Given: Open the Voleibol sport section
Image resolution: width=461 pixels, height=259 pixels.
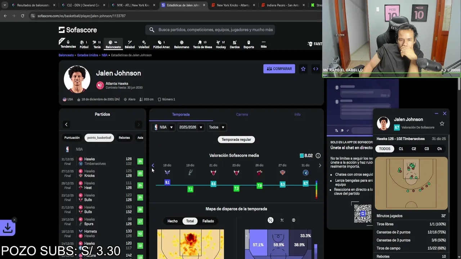Looking at the screenshot, I should pos(144,45).
